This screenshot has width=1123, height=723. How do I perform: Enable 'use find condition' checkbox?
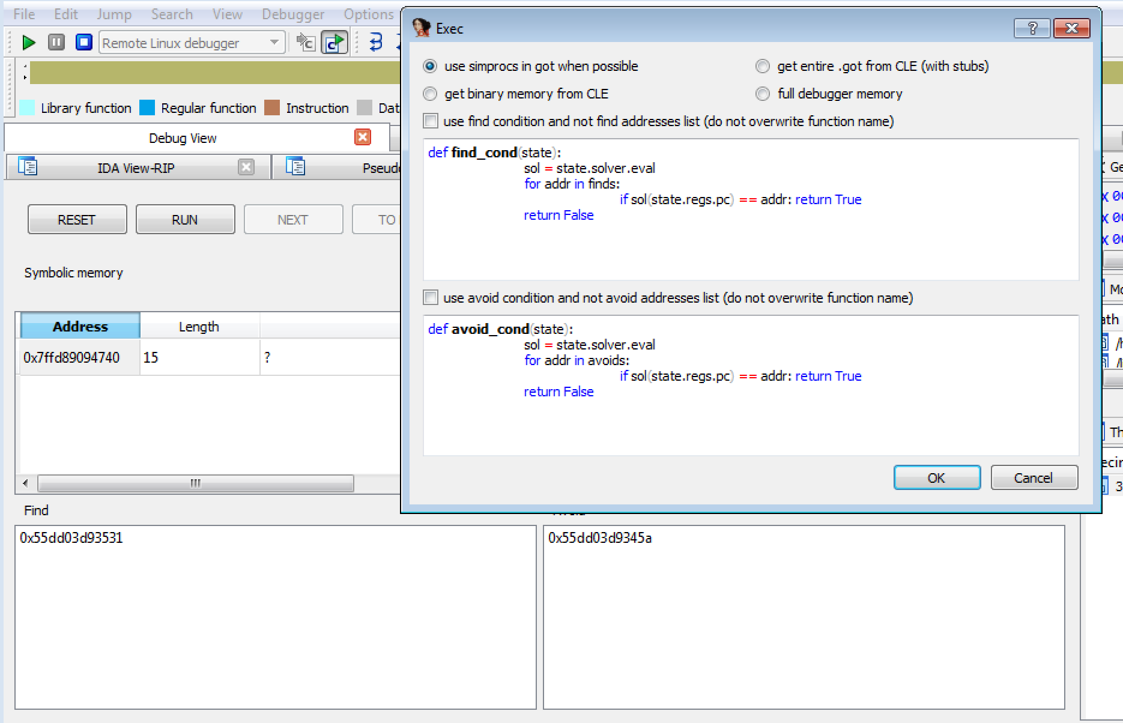tap(431, 121)
